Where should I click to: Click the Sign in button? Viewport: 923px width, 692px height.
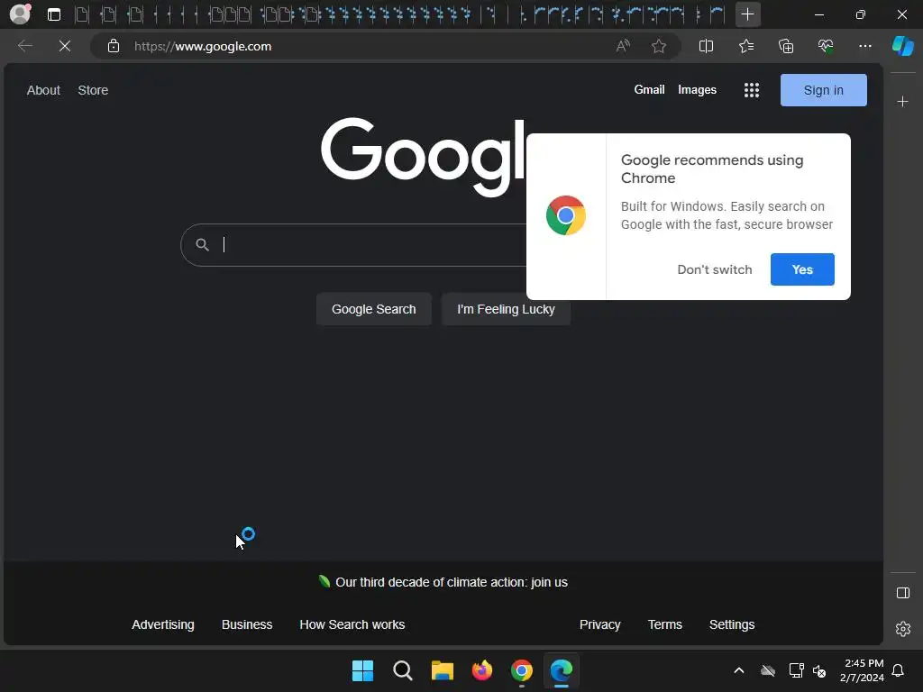[x=823, y=90]
